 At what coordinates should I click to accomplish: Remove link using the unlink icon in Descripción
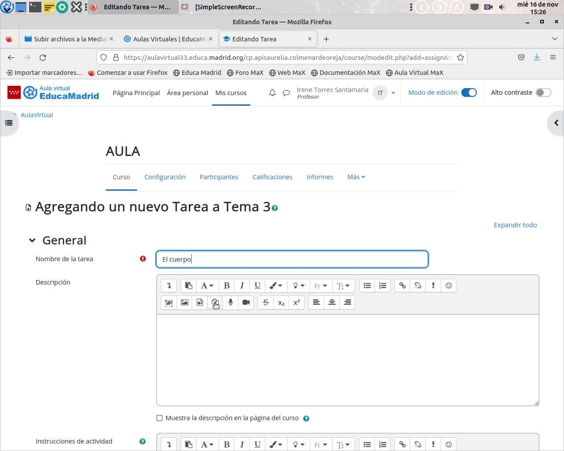pos(418,285)
